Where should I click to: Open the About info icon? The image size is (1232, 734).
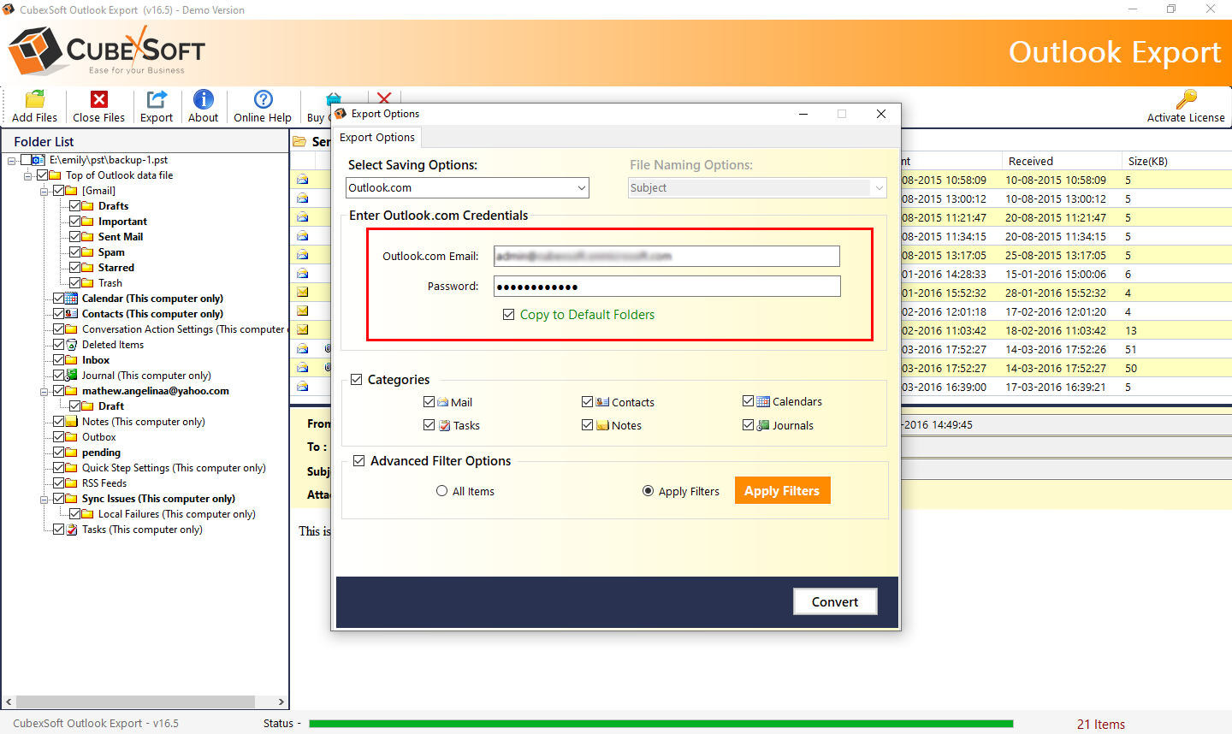coord(204,99)
